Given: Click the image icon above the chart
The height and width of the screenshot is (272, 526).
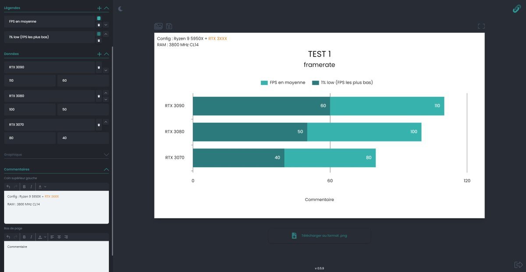Looking at the screenshot, I should [x=158, y=26].
